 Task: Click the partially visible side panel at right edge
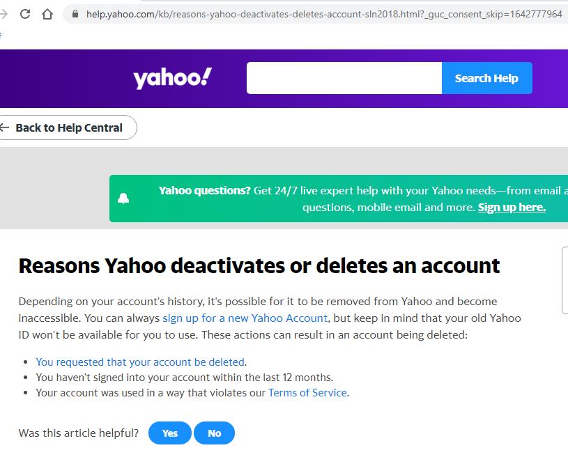click(565, 280)
